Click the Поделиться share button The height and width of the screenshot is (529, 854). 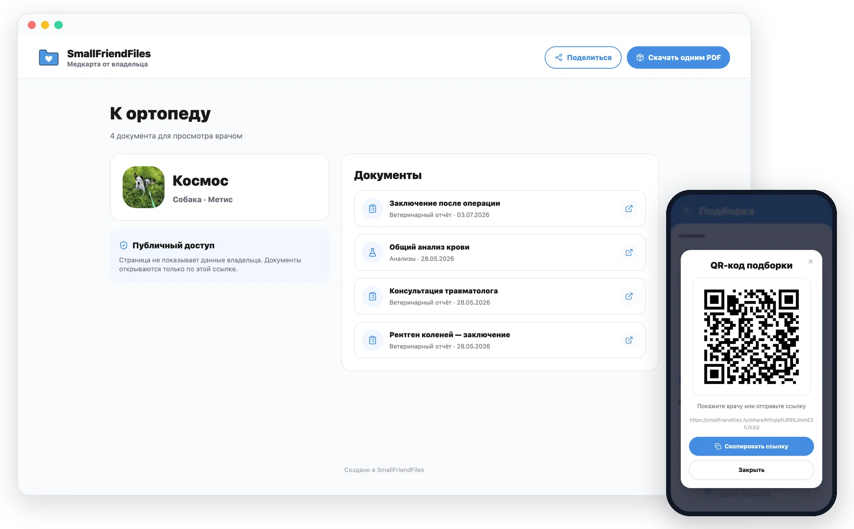(583, 58)
